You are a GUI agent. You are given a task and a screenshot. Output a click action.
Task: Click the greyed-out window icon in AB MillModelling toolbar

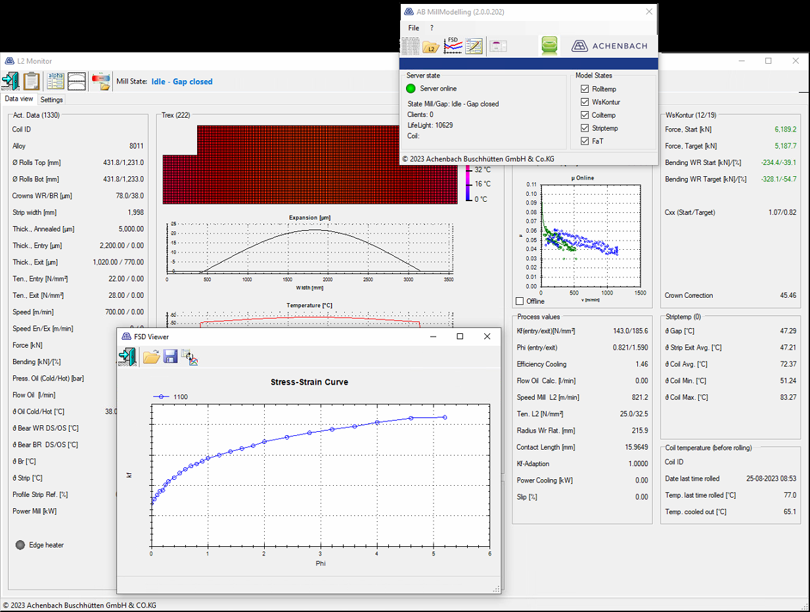pyautogui.click(x=499, y=46)
